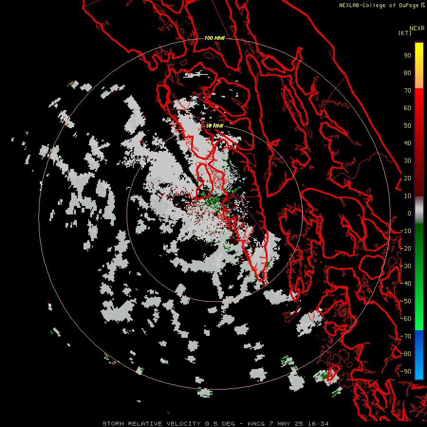Image resolution: width=427 pixels, height=427 pixels.
Task: Click the positive 30 knot scale label
Action: (x=408, y=161)
